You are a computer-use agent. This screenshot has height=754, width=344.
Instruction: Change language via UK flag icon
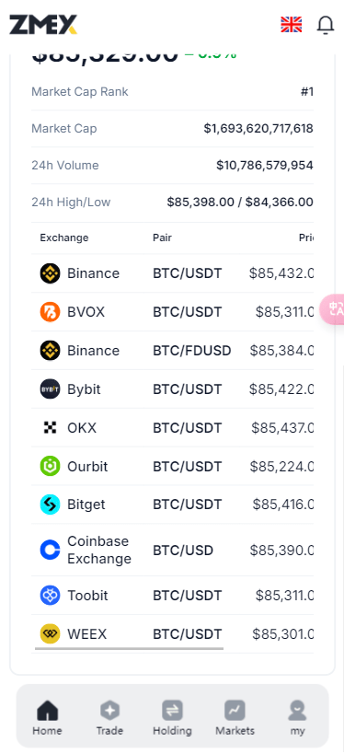coord(292,25)
